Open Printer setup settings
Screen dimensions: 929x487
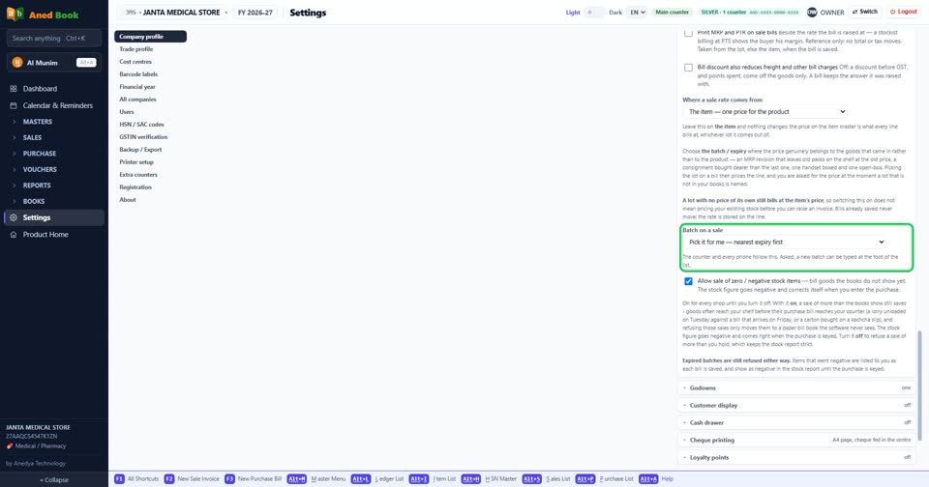point(151,162)
